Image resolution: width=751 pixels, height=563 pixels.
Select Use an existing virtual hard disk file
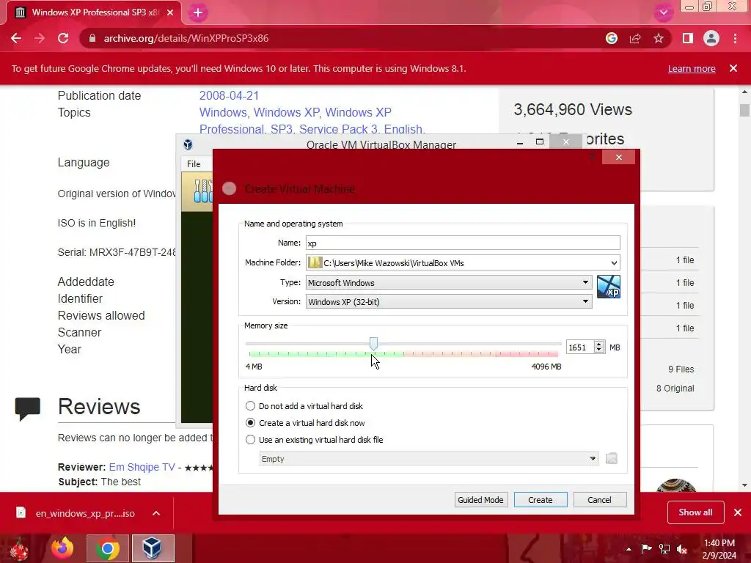(314, 440)
